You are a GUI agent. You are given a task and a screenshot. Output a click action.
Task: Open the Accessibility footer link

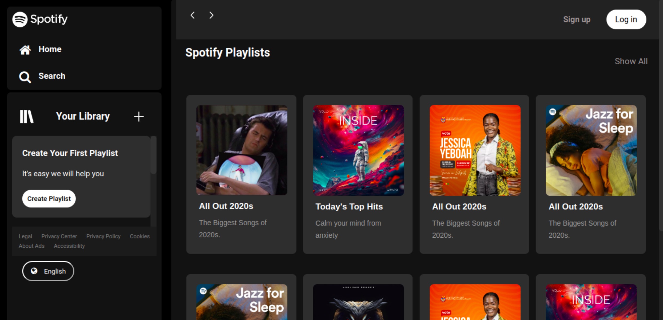[x=69, y=246]
